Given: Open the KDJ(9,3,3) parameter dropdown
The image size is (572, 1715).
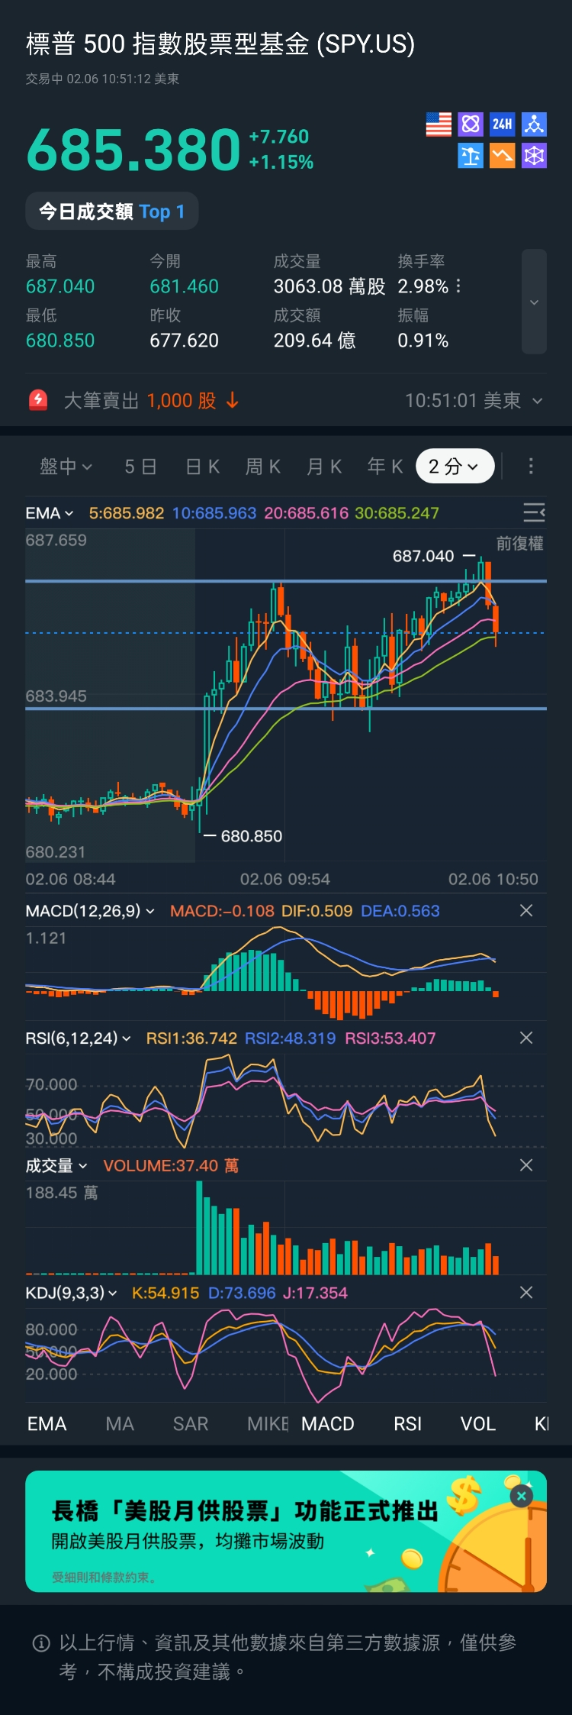Looking at the screenshot, I should 71,1293.
